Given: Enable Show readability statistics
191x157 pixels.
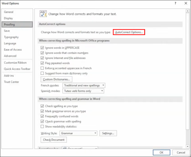Looking at the screenshot, I should click(42, 127).
